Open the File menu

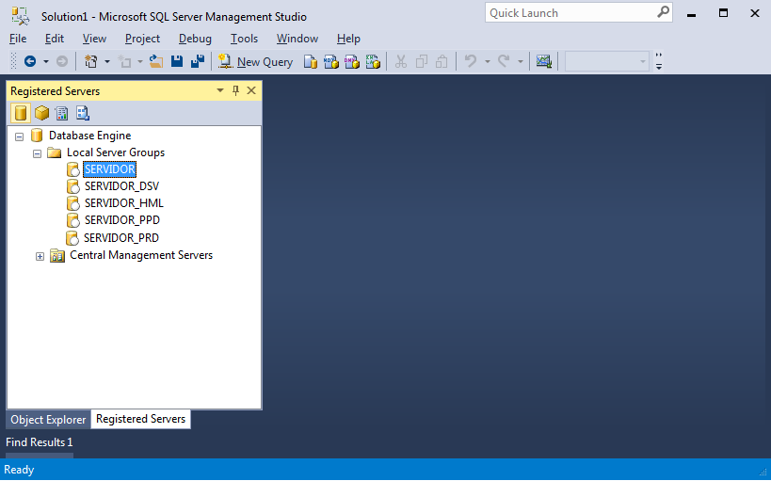(x=18, y=39)
